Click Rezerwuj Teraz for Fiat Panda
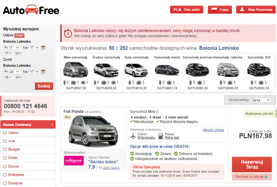The image size is (277, 187). tap(252, 164)
